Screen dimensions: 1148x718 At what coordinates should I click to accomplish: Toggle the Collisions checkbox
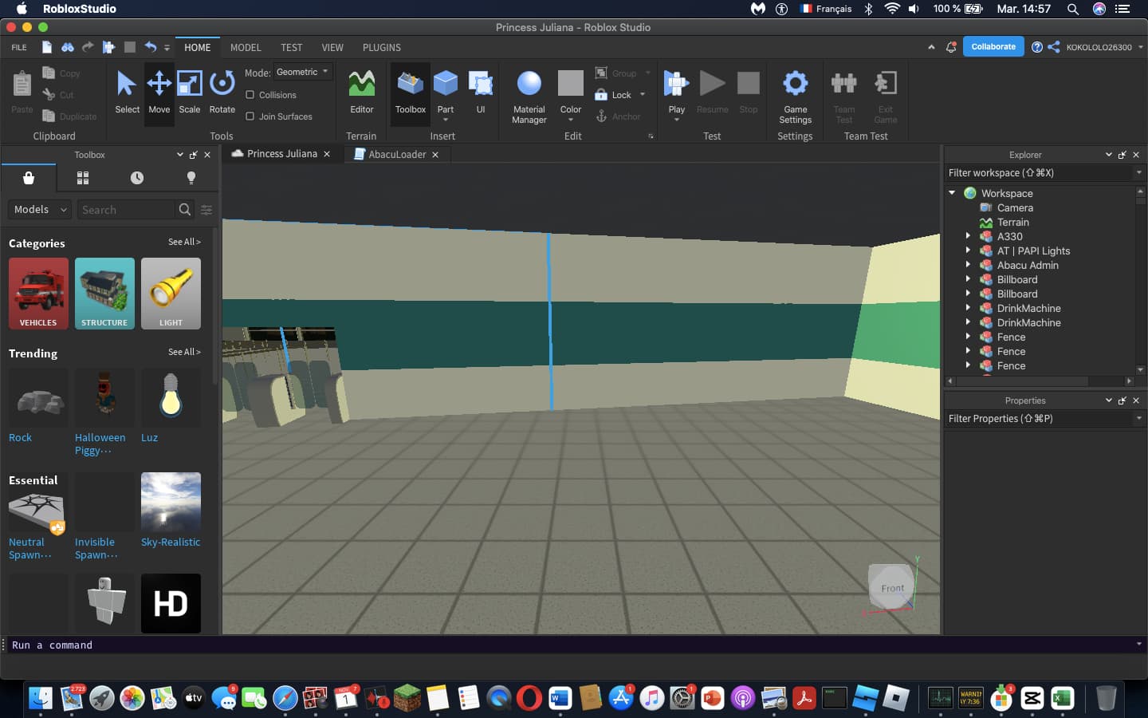250,95
